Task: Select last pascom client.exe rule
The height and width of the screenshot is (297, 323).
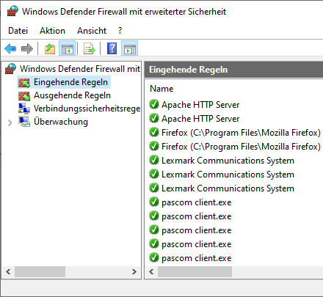Action: (197, 258)
